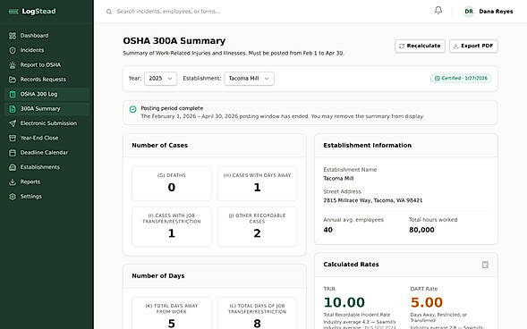This screenshot has width=527, height=329.
Task: Click the Settings gear icon
Action: click(x=13, y=197)
